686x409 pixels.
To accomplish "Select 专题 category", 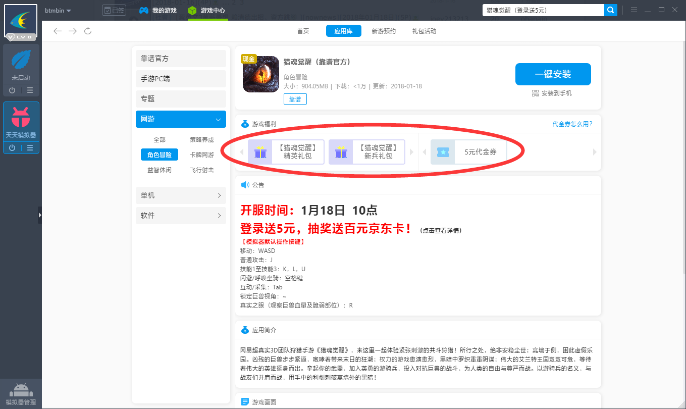I will (x=181, y=99).
